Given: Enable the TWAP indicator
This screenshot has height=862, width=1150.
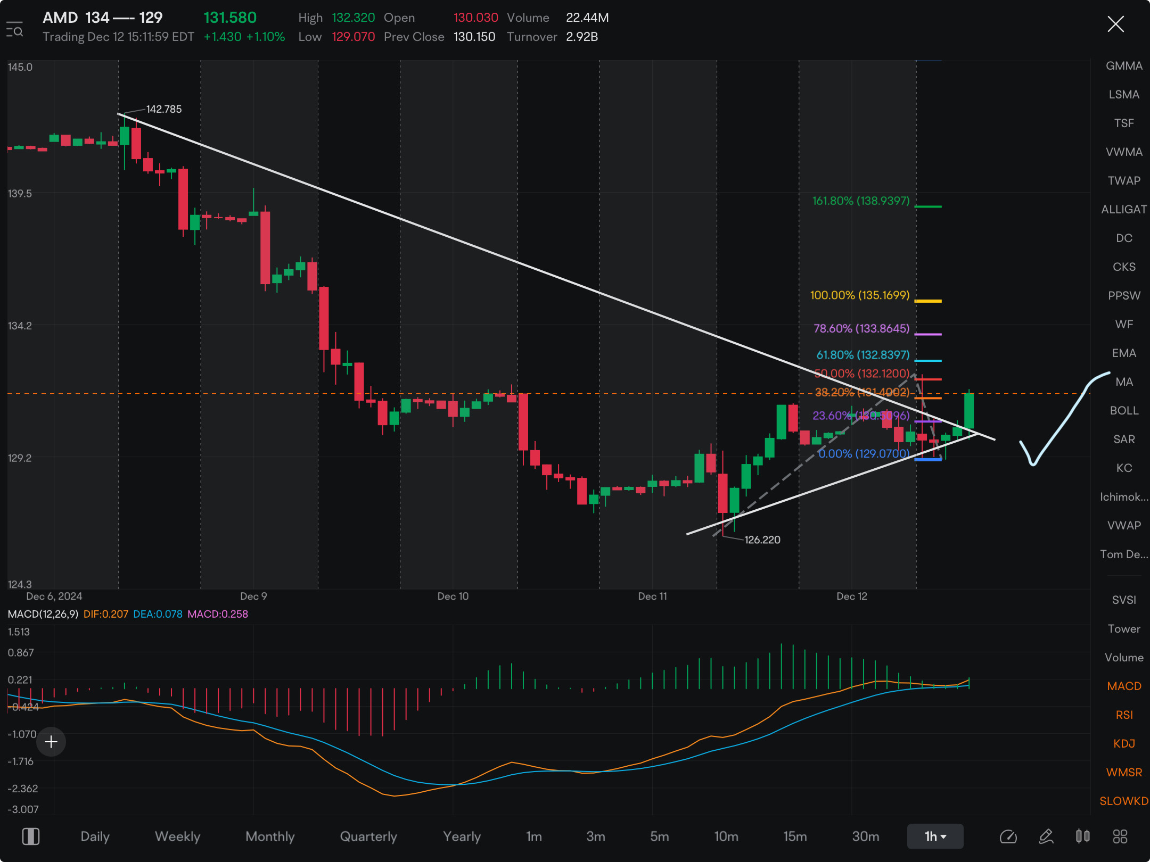Looking at the screenshot, I should tap(1124, 181).
